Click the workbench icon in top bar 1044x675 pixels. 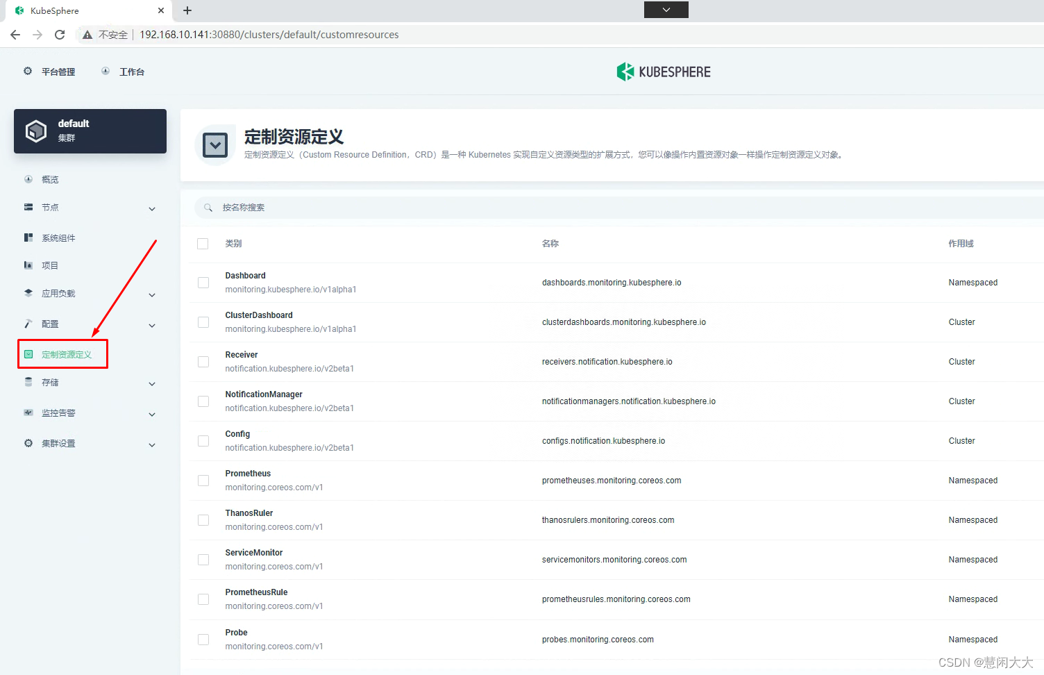(106, 71)
